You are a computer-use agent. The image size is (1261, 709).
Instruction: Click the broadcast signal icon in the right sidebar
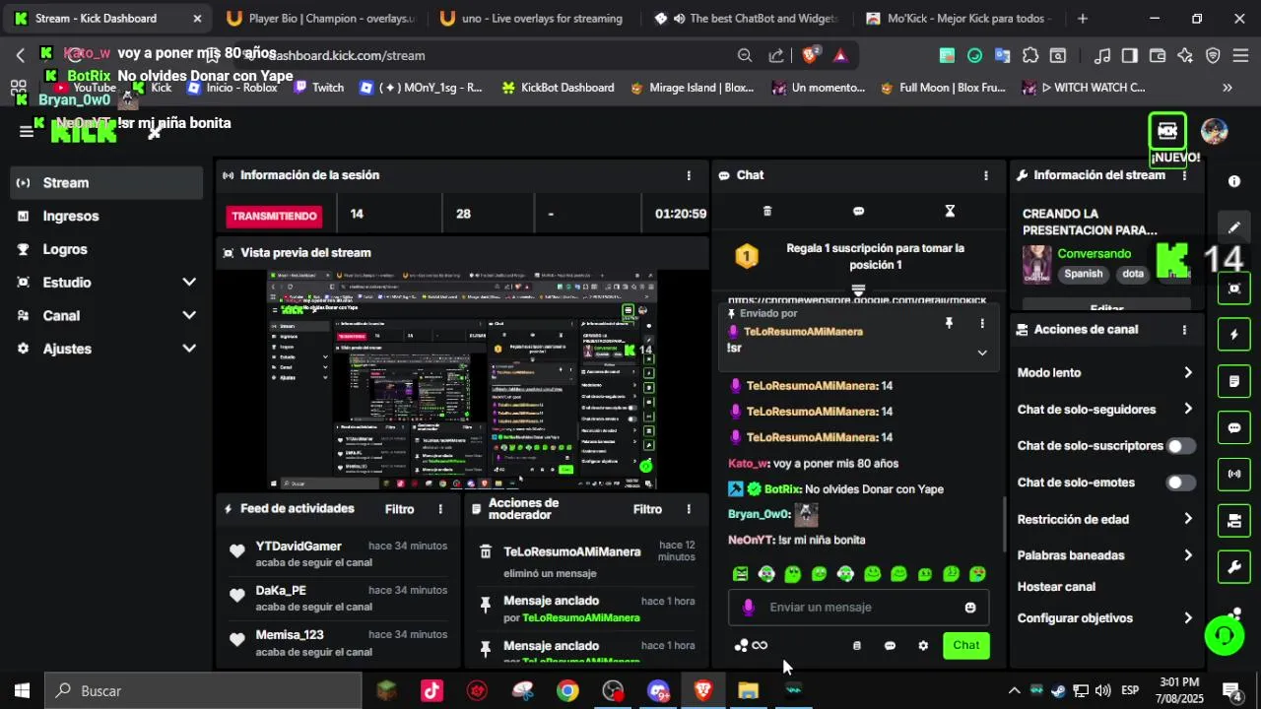[1234, 474]
